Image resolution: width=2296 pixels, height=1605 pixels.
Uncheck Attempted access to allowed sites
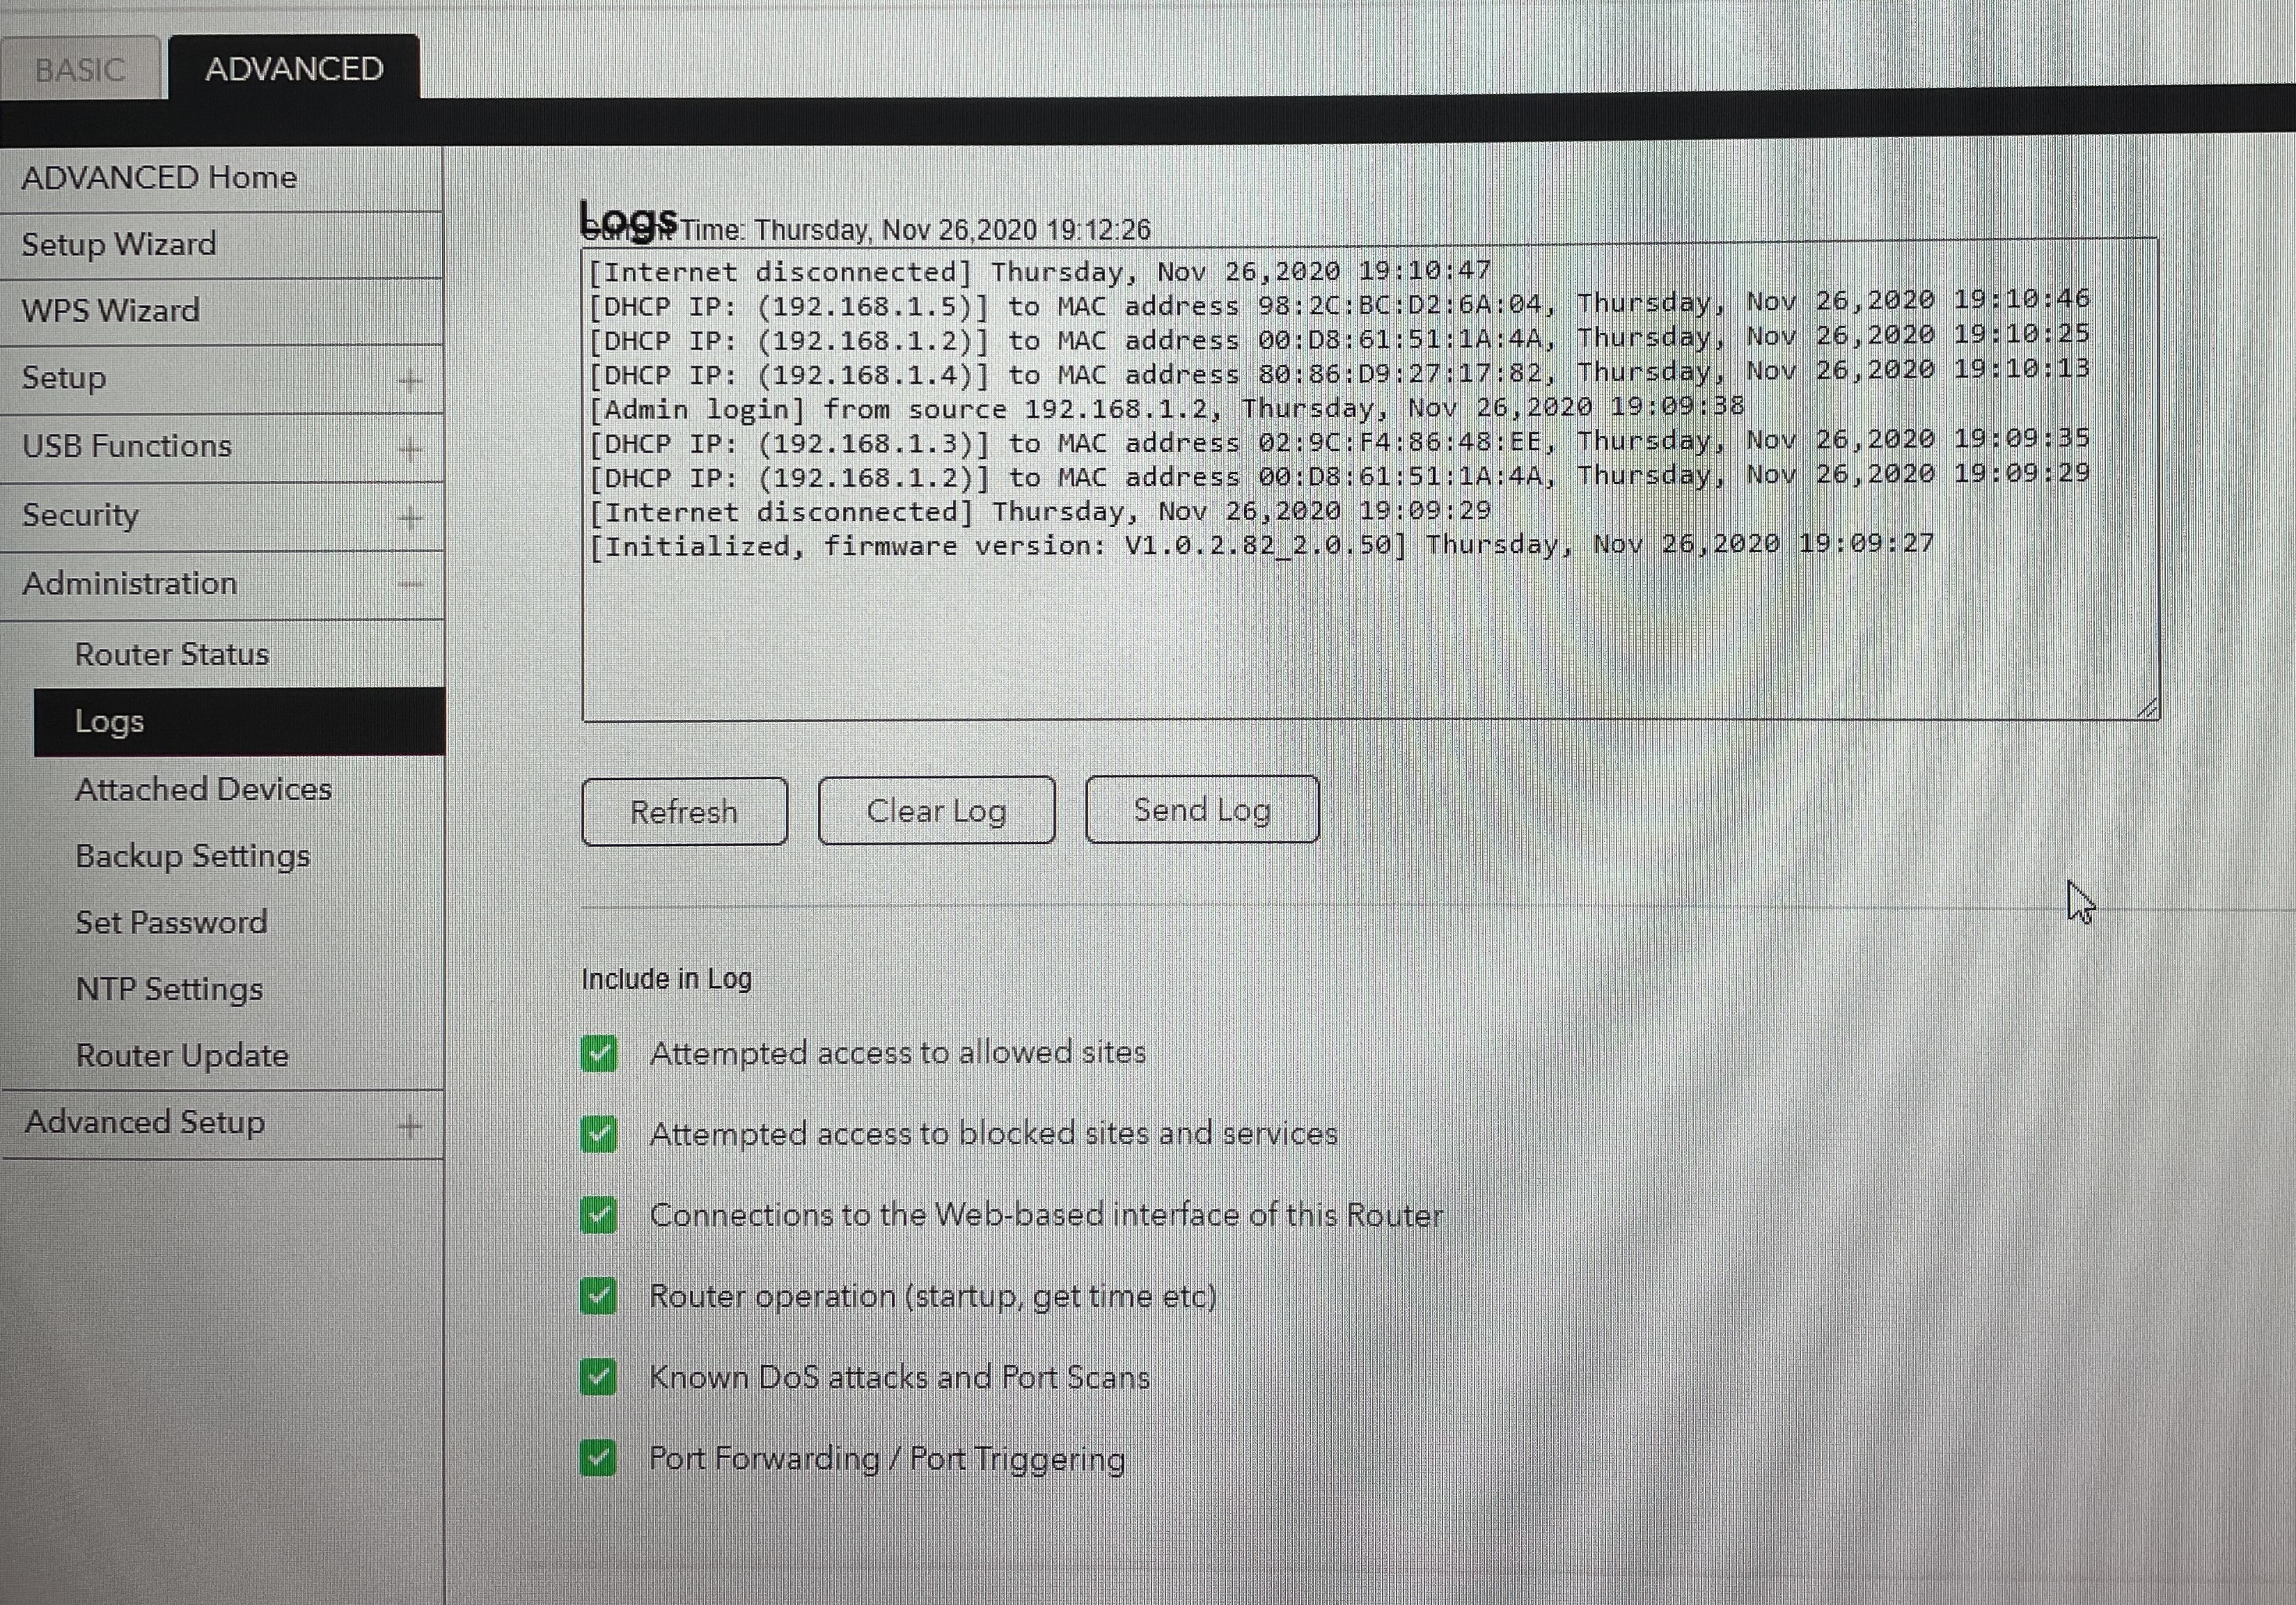point(599,1053)
